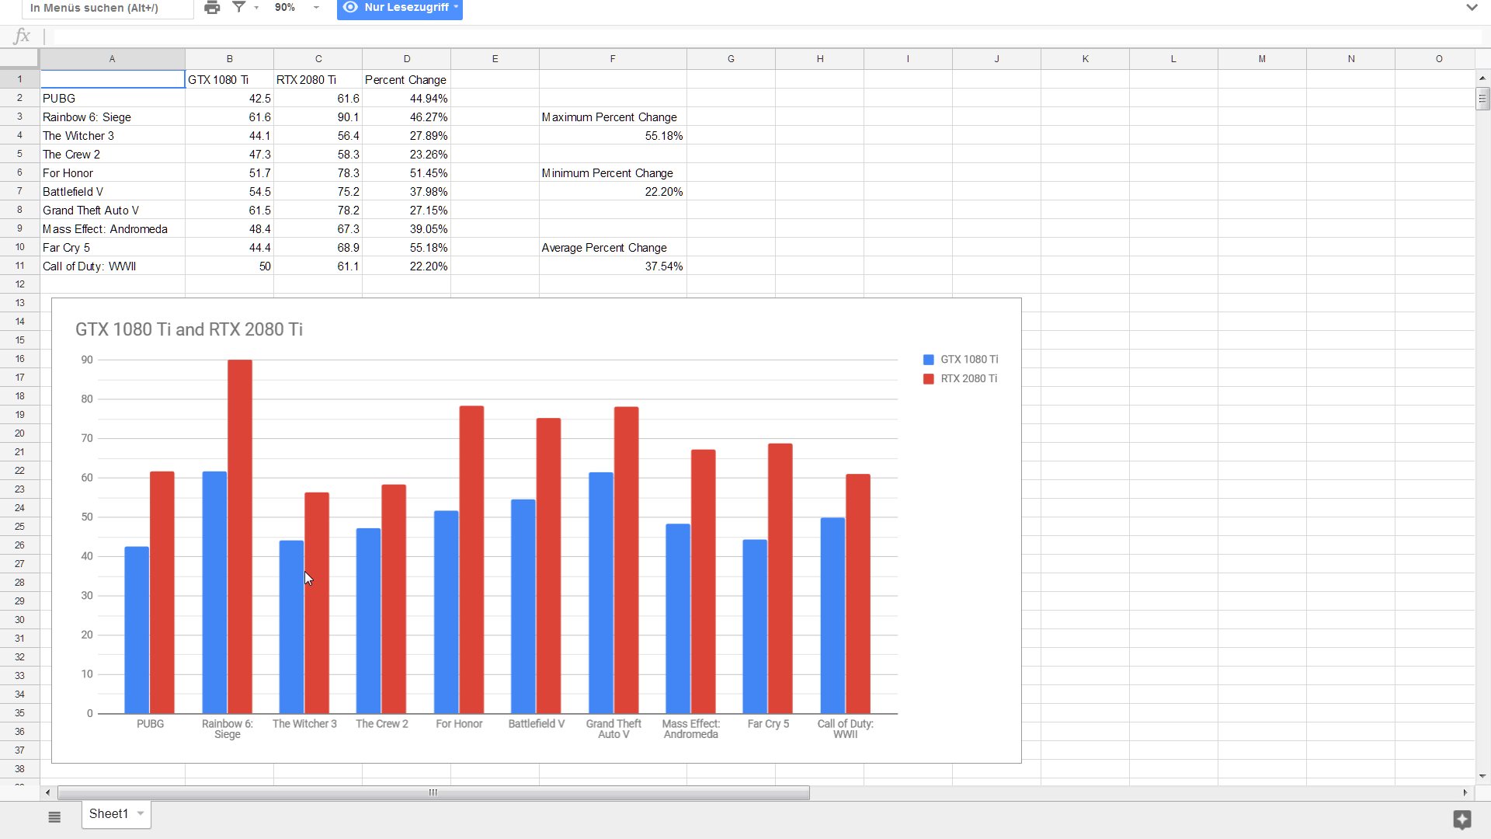This screenshot has width=1491, height=839.
Task: Select column D header
Action: click(406, 59)
